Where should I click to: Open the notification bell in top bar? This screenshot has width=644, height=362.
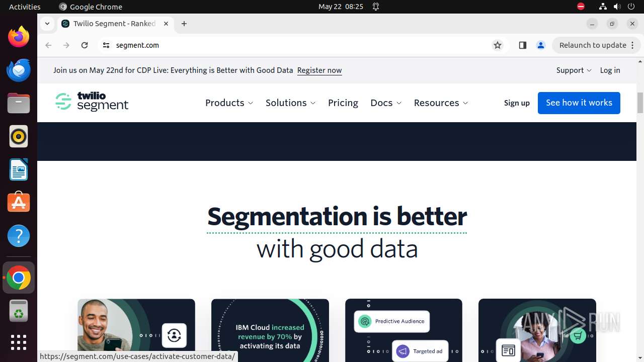[376, 7]
